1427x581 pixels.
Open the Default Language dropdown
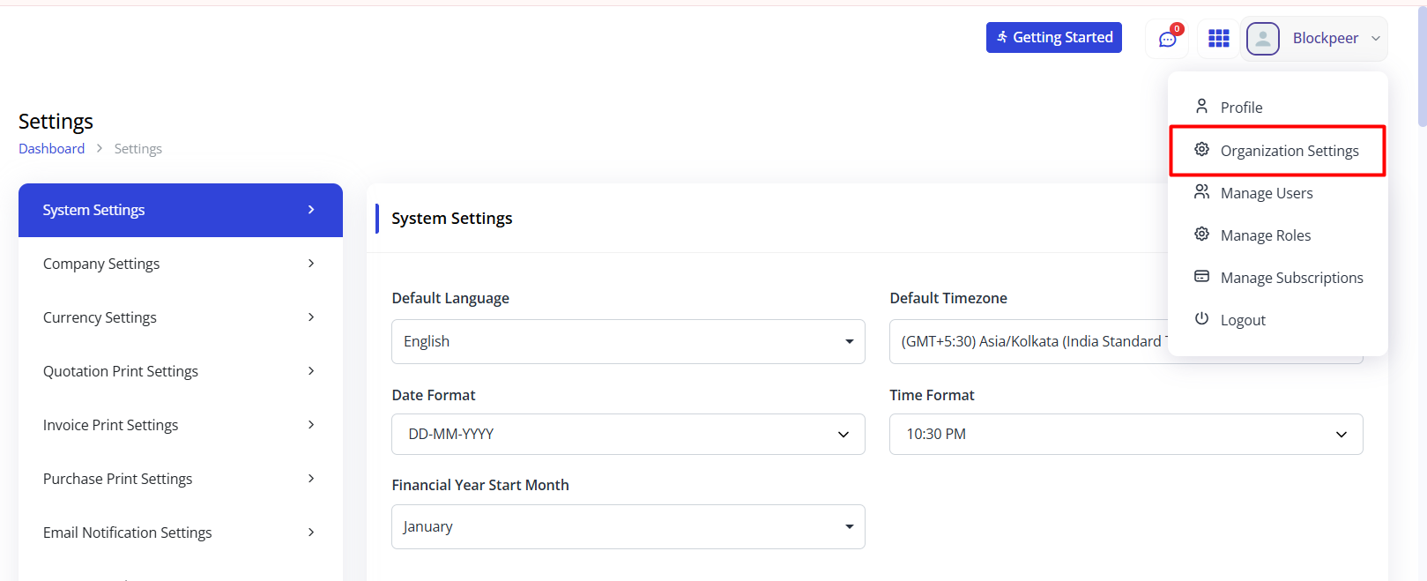628,341
